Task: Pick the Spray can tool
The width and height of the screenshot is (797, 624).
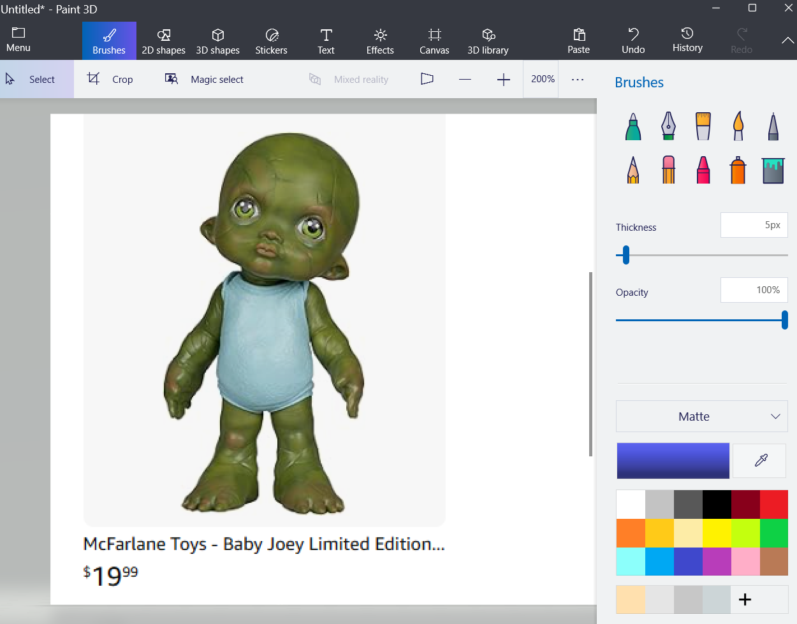Action: 738,170
